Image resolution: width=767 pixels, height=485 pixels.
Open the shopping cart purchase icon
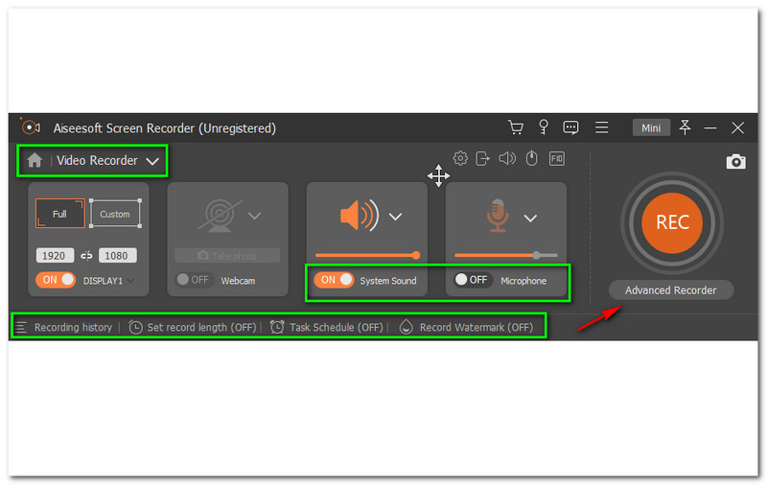click(516, 127)
